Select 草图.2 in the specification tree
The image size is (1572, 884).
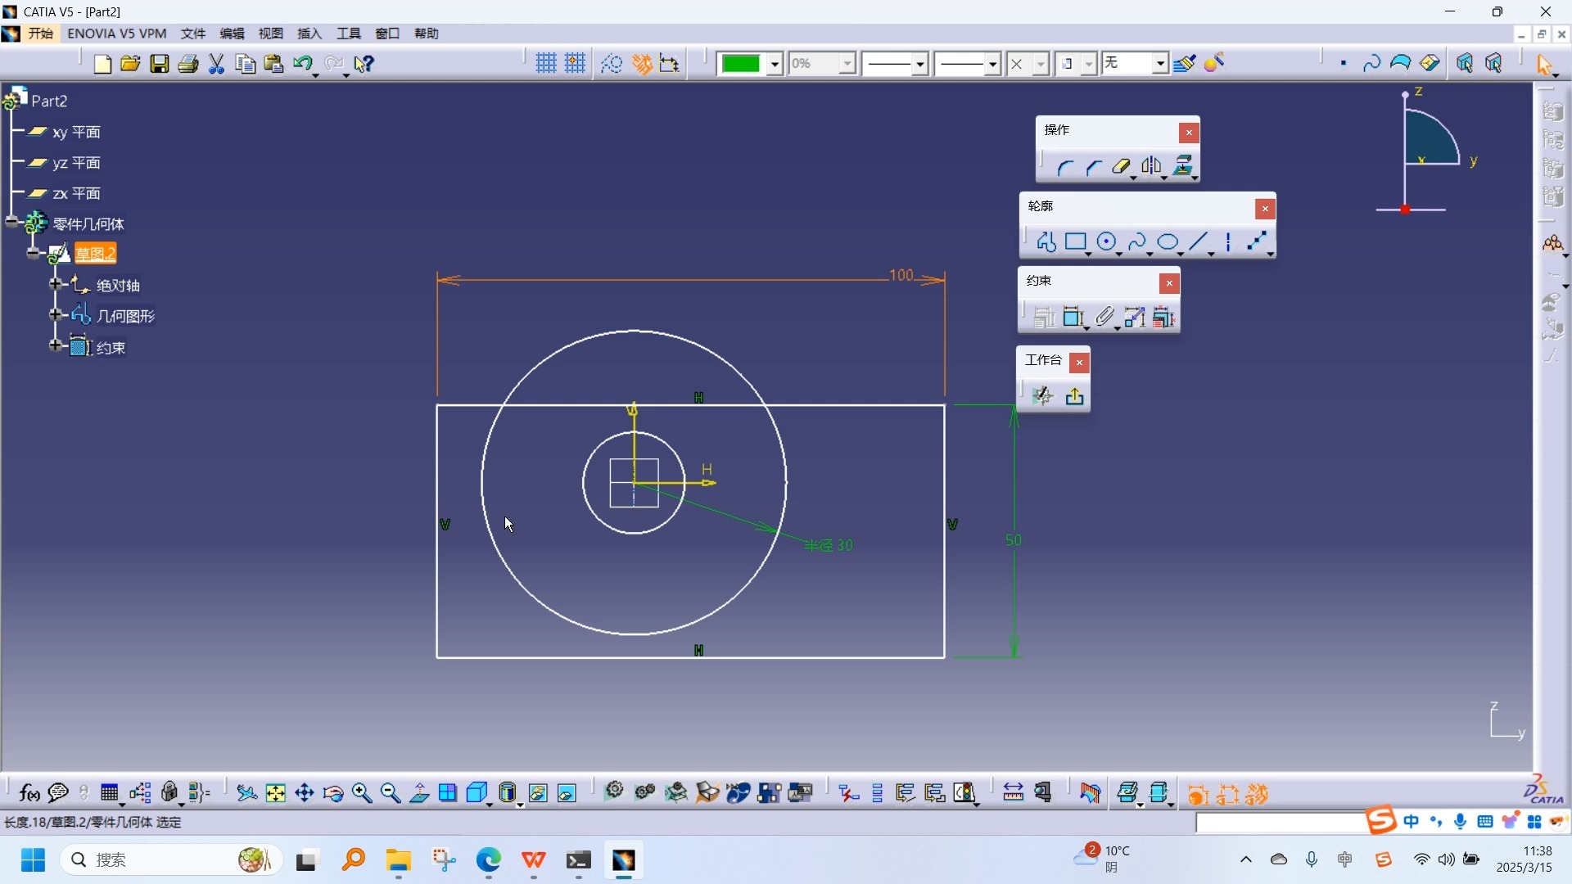[96, 254]
